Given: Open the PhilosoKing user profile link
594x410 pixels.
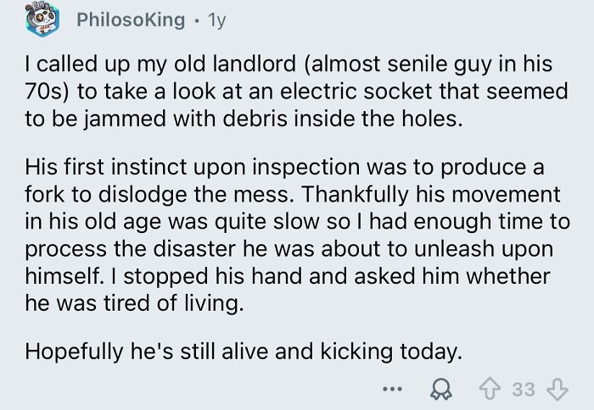Looking at the screenshot, I should [130, 19].
